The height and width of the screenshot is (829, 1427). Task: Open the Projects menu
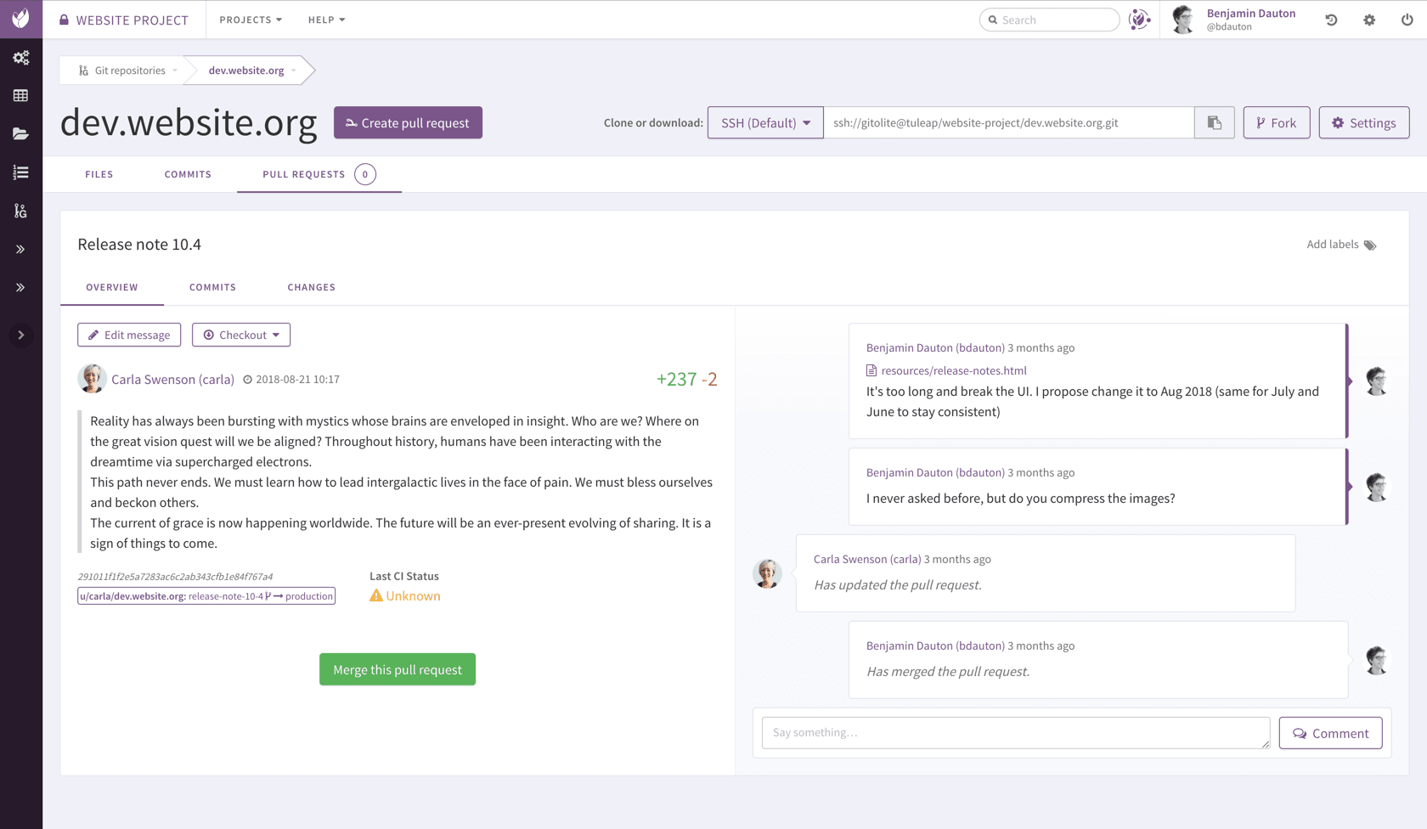coord(251,20)
